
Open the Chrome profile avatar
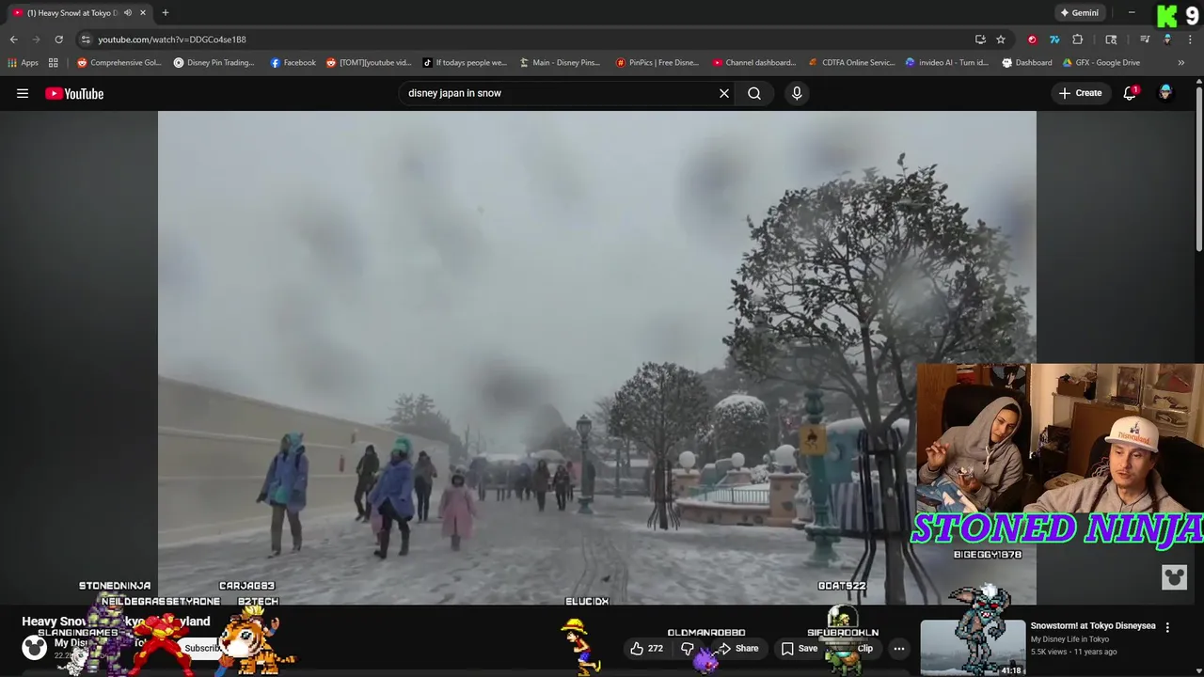point(1167,39)
